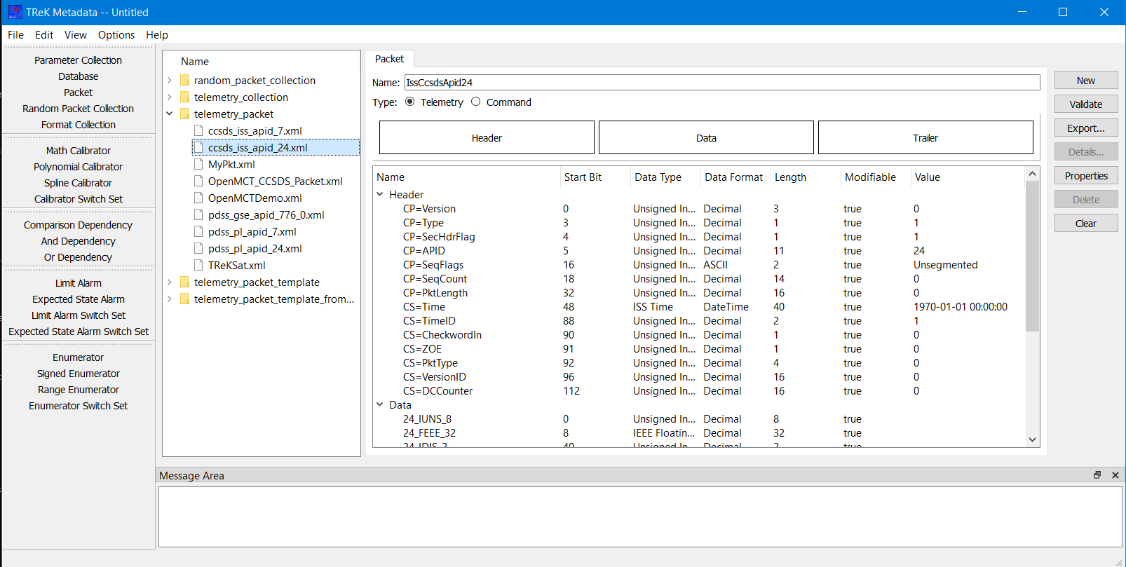
Task: Switch to the Packet tab
Action: [389, 59]
